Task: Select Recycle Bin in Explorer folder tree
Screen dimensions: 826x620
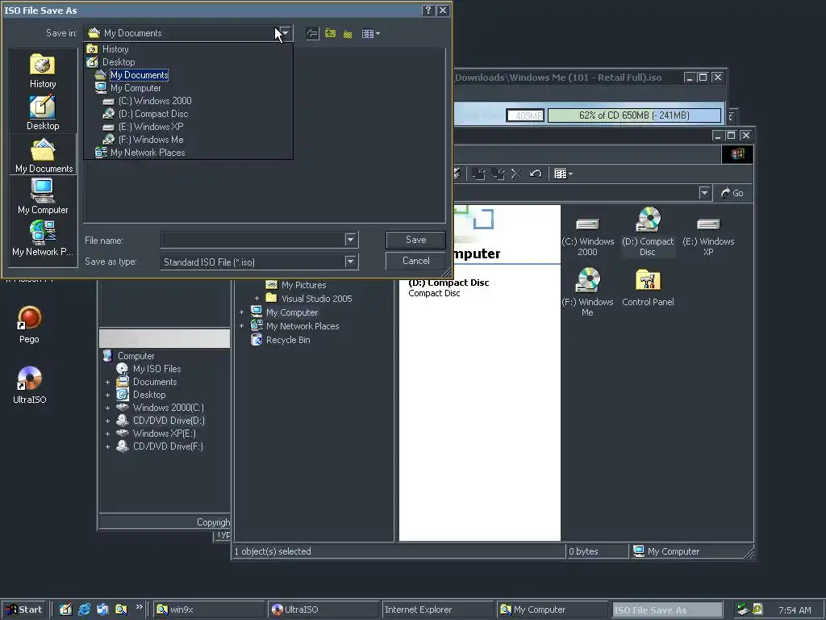Action: pos(288,340)
